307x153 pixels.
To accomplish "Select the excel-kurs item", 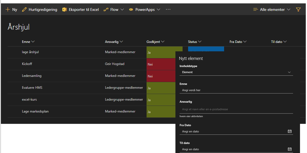I will click(x=30, y=99).
